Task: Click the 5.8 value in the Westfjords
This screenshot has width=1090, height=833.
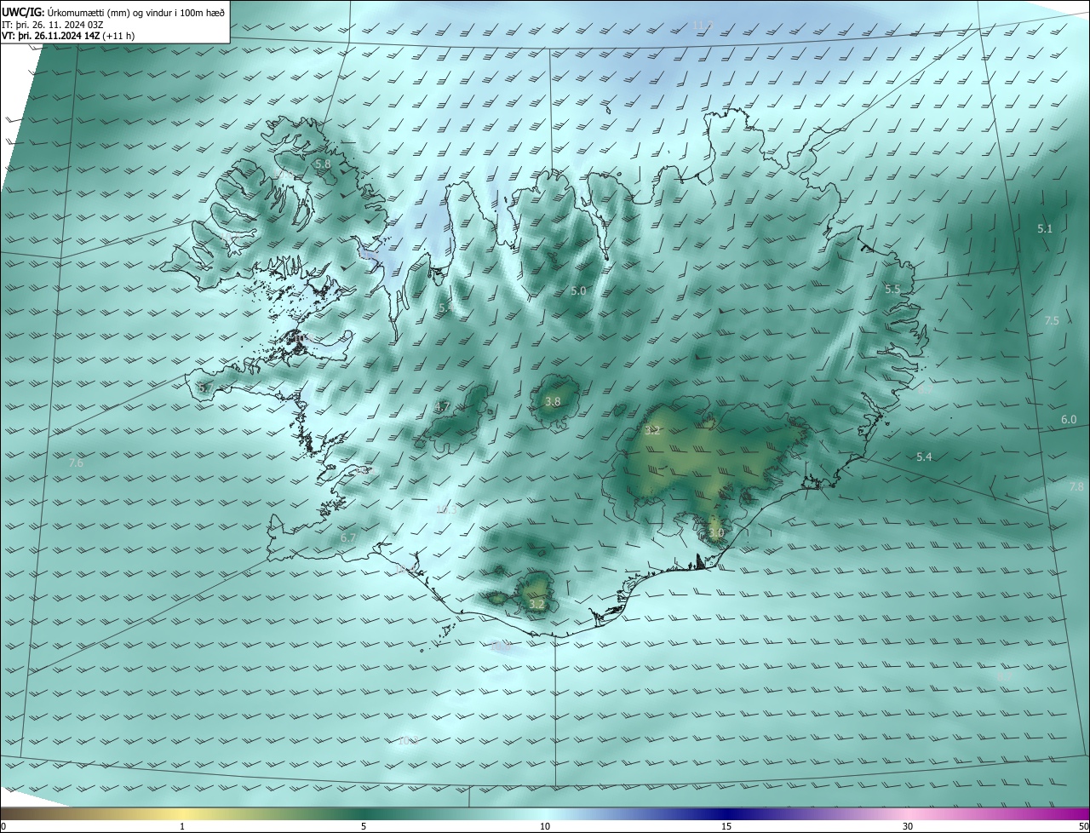Action: (x=323, y=164)
